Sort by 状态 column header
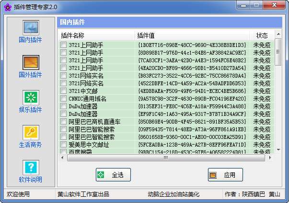The height and width of the screenshot is (203, 289). click(262, 35)
